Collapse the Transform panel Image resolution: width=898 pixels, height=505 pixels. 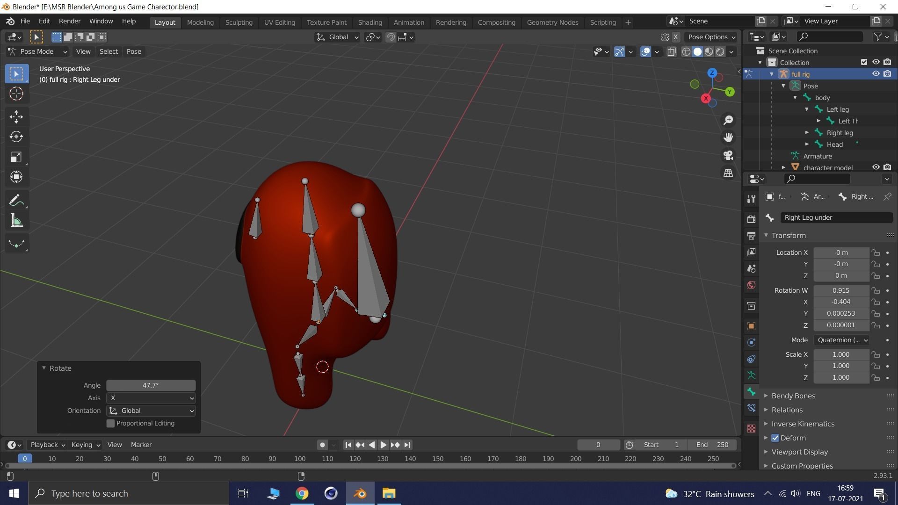[789, 235]
